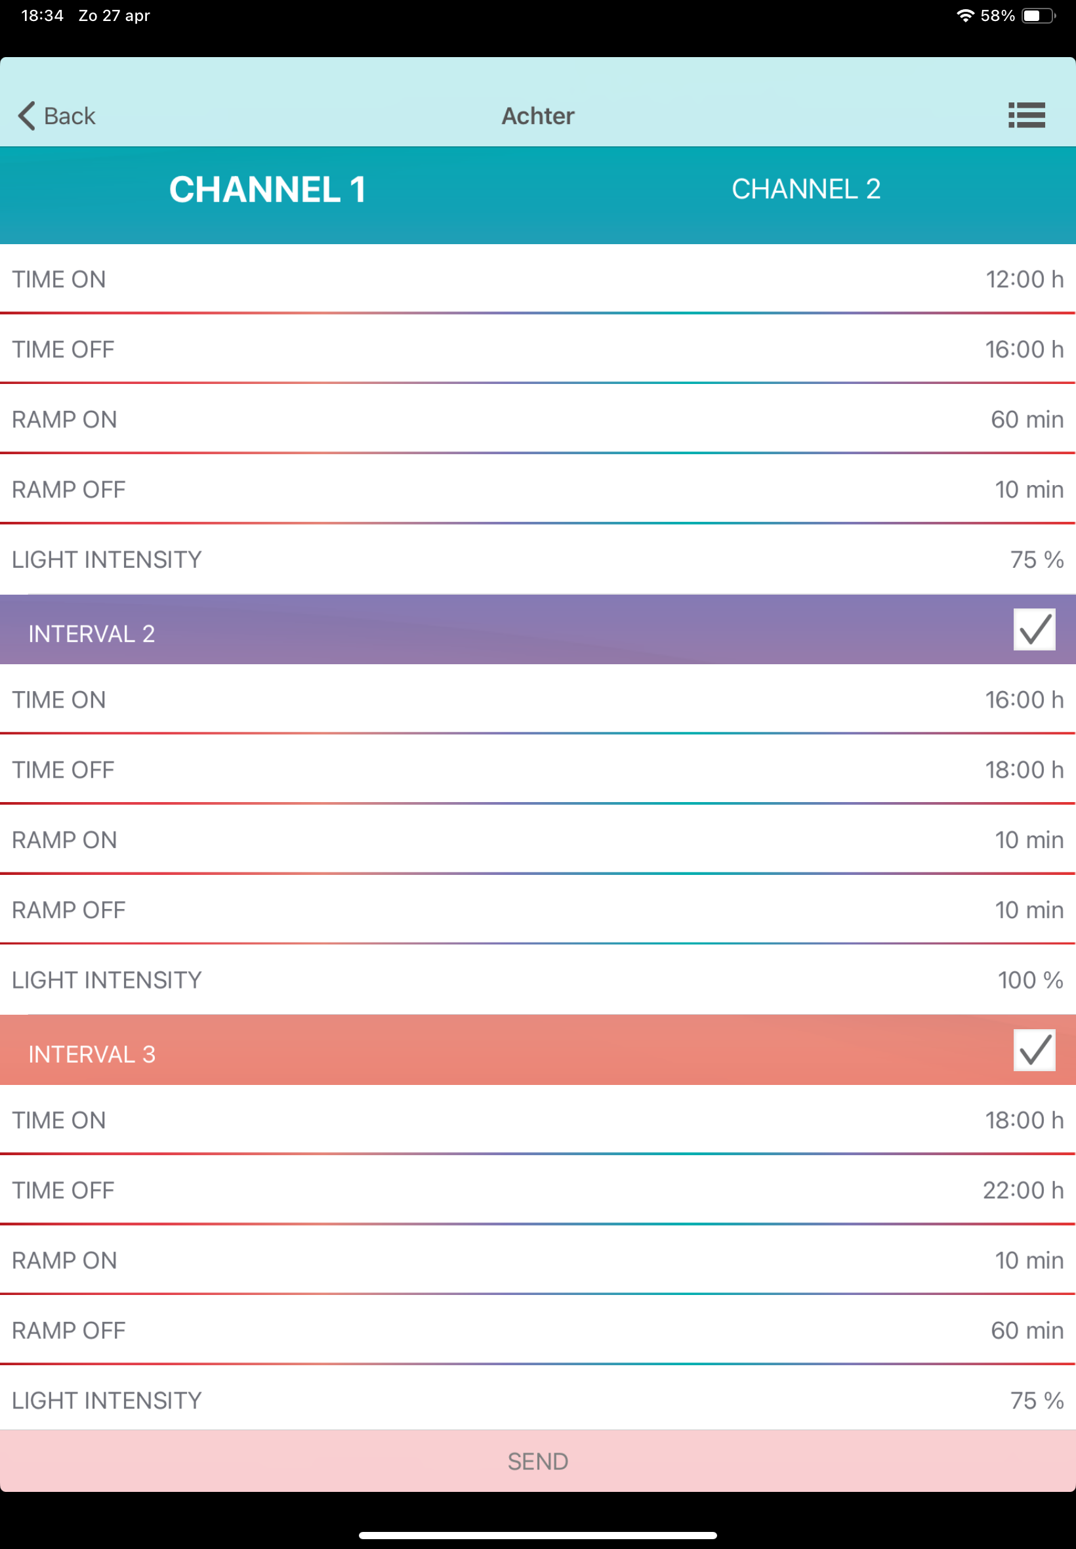Open the list menu icon
The height and width of the screenshot is (1549, 1076).
1026,116
